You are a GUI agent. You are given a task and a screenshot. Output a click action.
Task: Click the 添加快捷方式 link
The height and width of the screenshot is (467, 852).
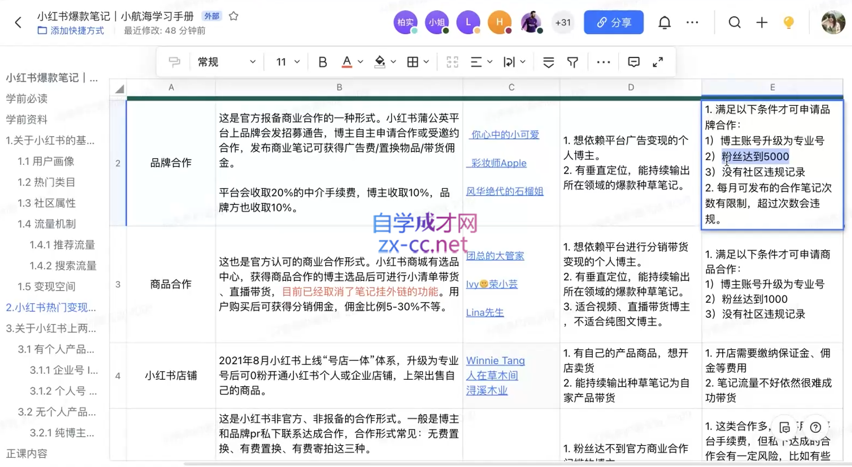point(71,30)
